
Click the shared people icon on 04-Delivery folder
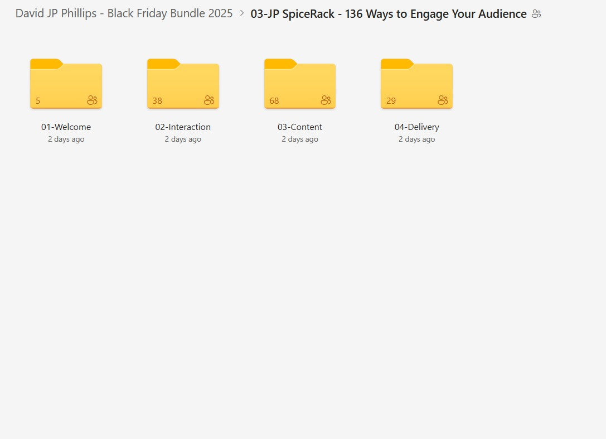(443, 100)
